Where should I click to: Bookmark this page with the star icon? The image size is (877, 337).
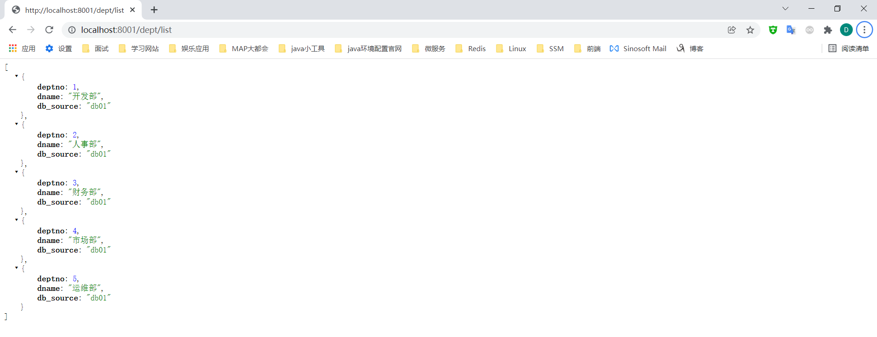point(750,30)
